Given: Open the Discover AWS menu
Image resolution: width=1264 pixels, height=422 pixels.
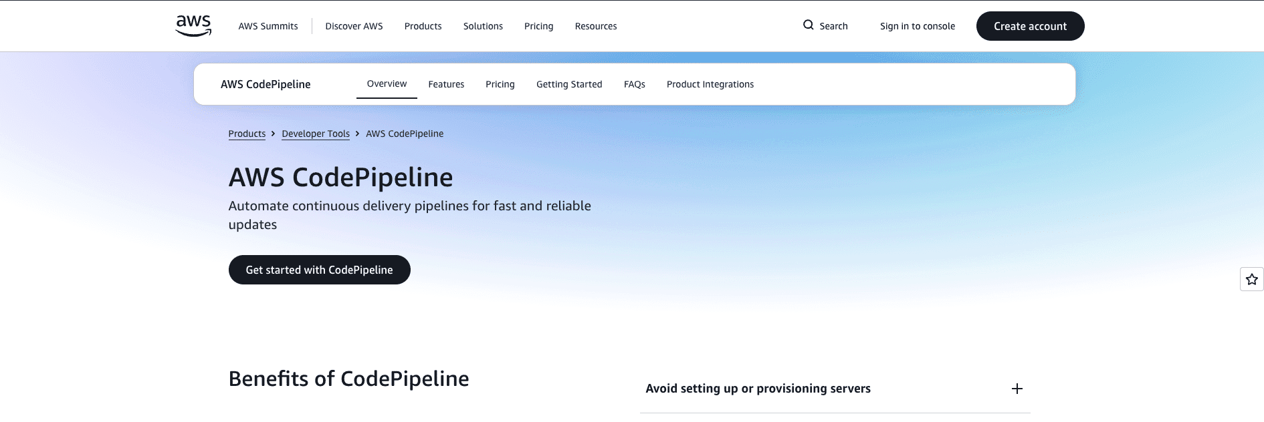Looking at the screenshot, I should [354, 26].
